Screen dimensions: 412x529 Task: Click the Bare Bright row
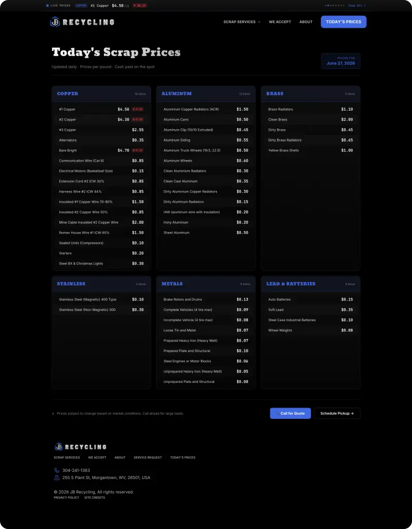pos(101,150)
